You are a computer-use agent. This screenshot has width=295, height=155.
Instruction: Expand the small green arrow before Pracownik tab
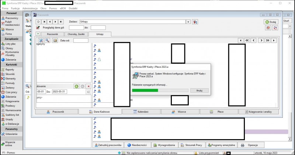38,34
